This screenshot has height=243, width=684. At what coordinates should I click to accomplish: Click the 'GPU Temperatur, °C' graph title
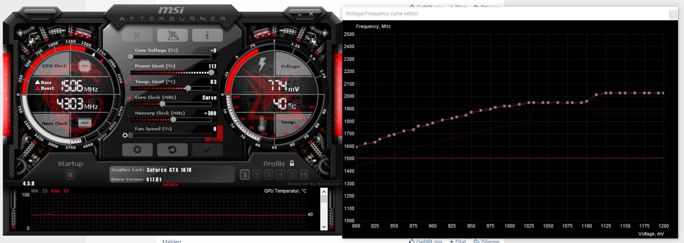[x=285, y=191]
